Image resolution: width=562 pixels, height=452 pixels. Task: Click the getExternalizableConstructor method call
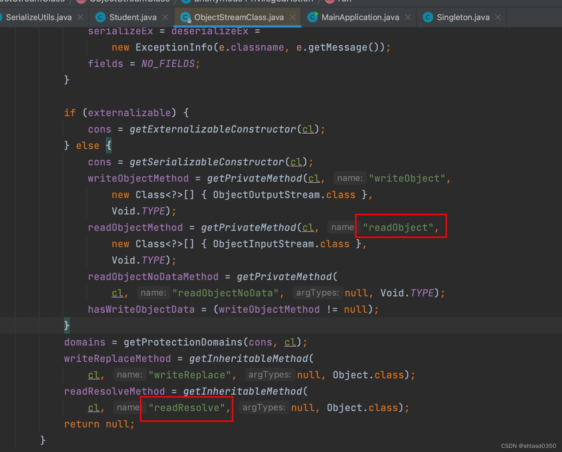(x=213, y=129)
